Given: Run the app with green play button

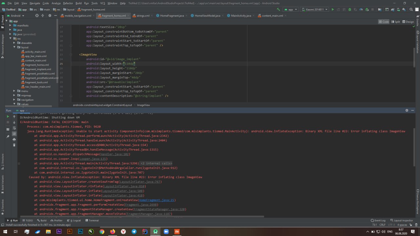Looking at the screenshot, I should (333, 10).
